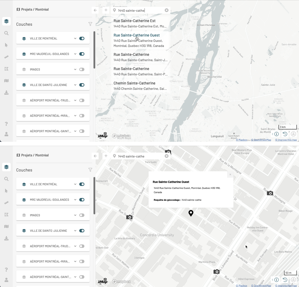
Task: Expand VILLE DE MONTRÉAL chevron in Concordia map view
Action: 75,184
